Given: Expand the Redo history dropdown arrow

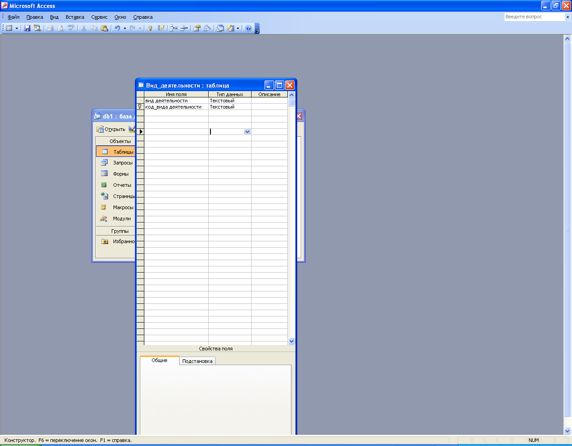Looking at the screenshot, I should 140,28.
